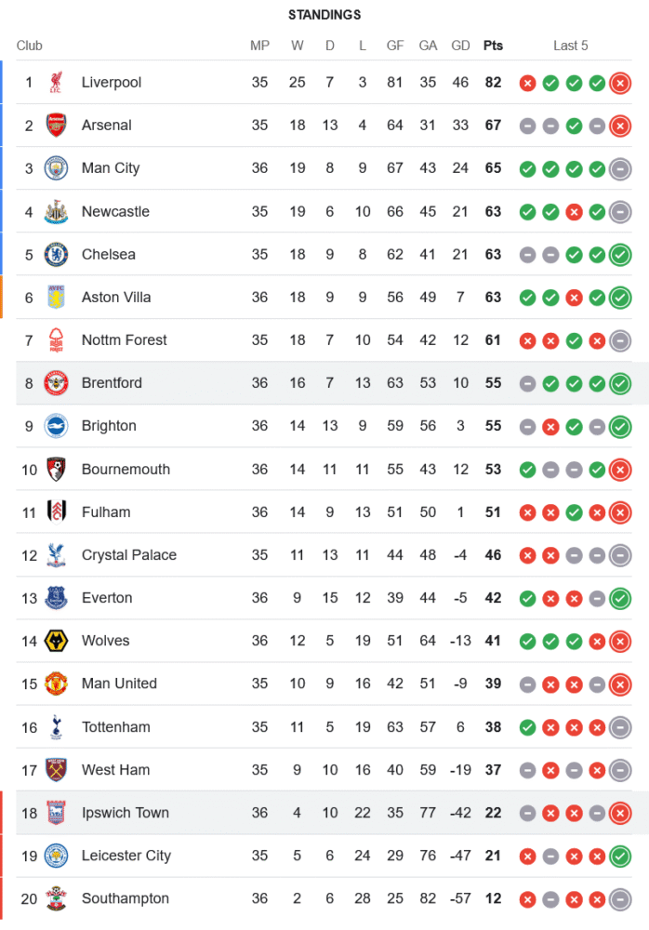This screenshot has height=930, width=649.
Task: Click the Liverpool club crest
Action: pyautogui.click(x=57, y=83)
